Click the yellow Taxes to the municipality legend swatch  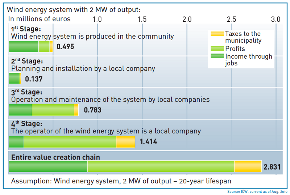[x=217, y=34]
